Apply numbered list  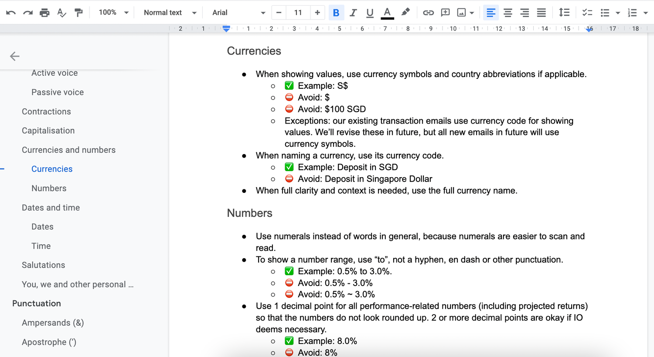point(632,13)
